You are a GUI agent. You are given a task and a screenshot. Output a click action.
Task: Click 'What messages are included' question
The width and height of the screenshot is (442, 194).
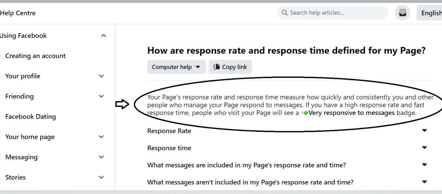[246, 165]
